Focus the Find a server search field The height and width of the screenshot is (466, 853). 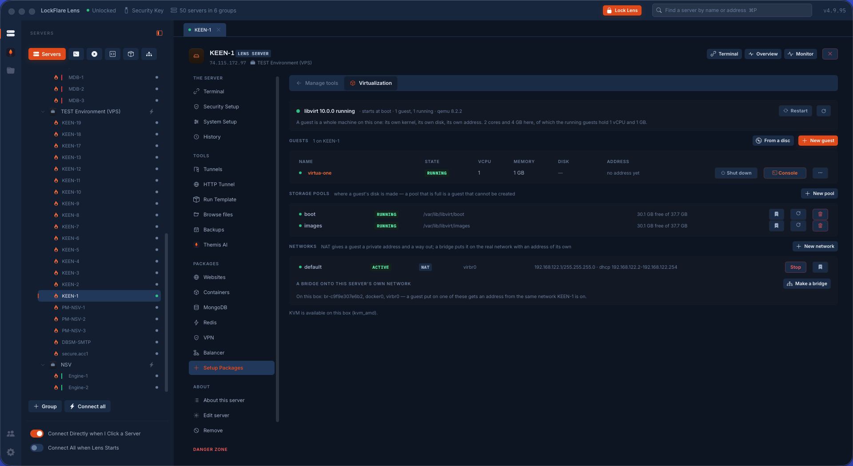(732, 10)
